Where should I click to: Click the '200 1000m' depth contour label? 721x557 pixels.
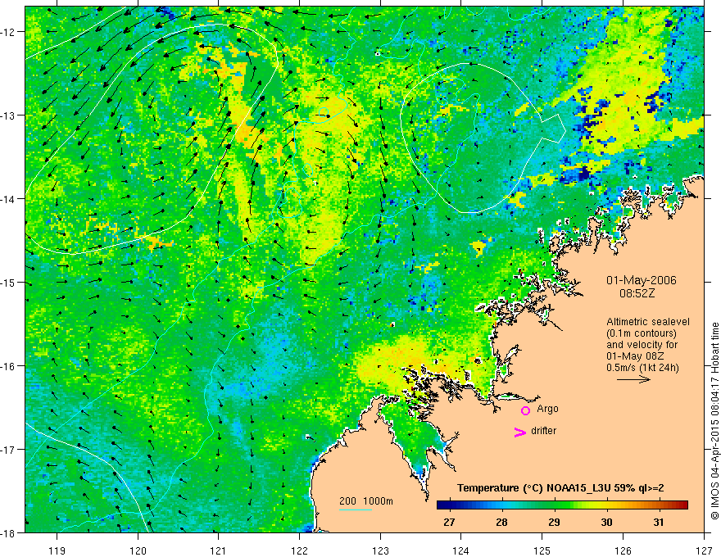pos(366,501)
